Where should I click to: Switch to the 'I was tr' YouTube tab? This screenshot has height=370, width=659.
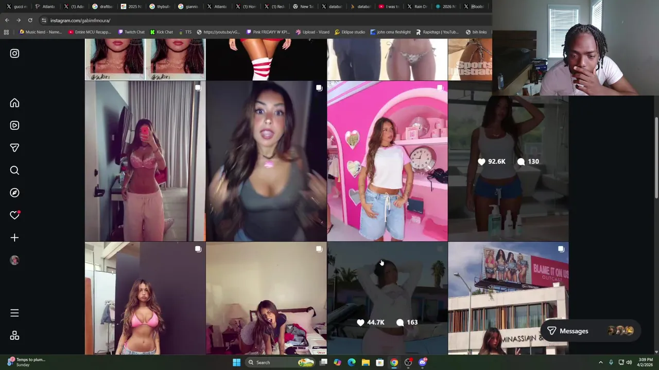tap(389, 7)
